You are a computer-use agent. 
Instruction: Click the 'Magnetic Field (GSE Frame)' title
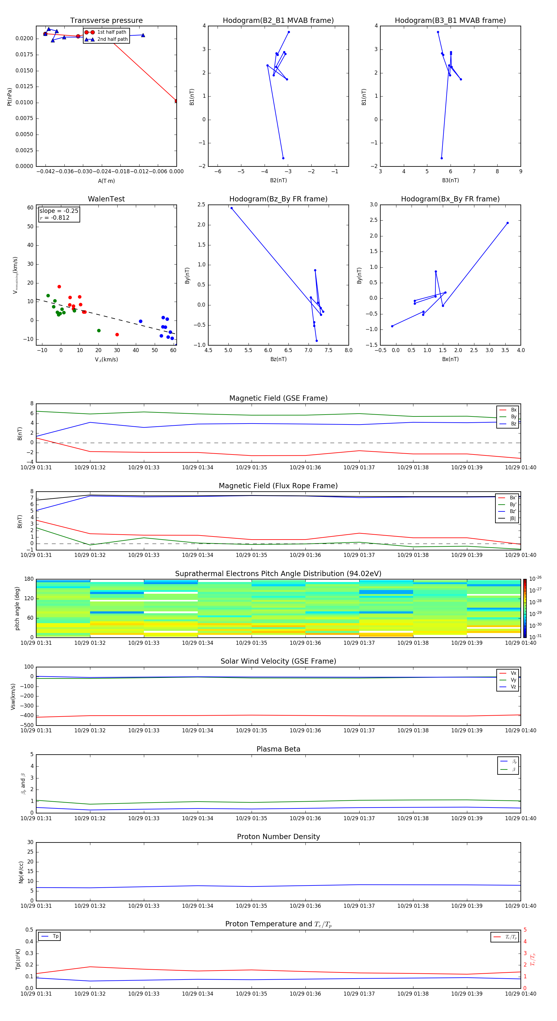(x=278, y=398)
